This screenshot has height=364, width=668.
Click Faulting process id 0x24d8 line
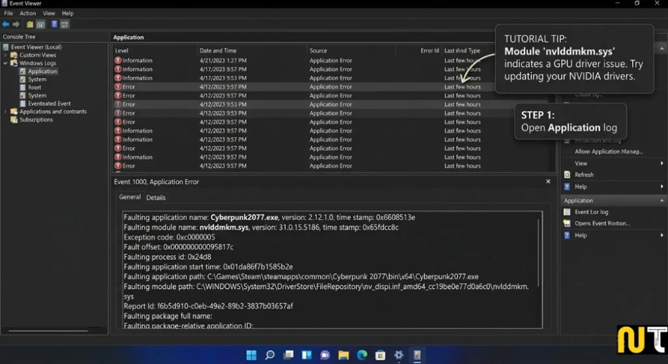click(168, 257)
